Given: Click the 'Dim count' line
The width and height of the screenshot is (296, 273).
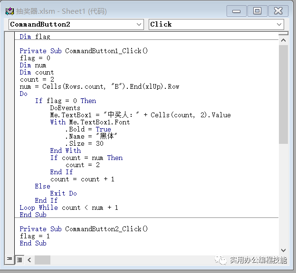Looking at the screenshot, I should pos(37,72).
